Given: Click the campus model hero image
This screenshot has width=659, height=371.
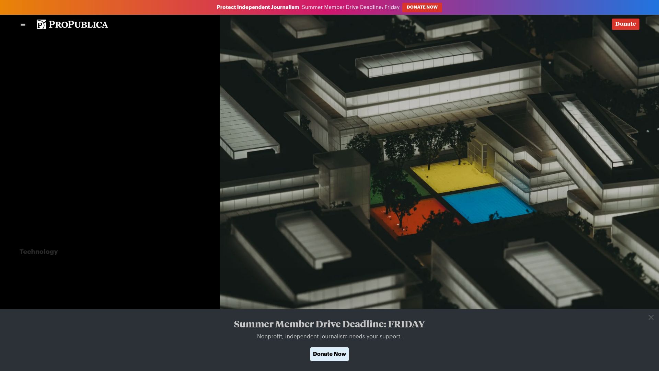Looking at the screenshot, I should 439,162.
